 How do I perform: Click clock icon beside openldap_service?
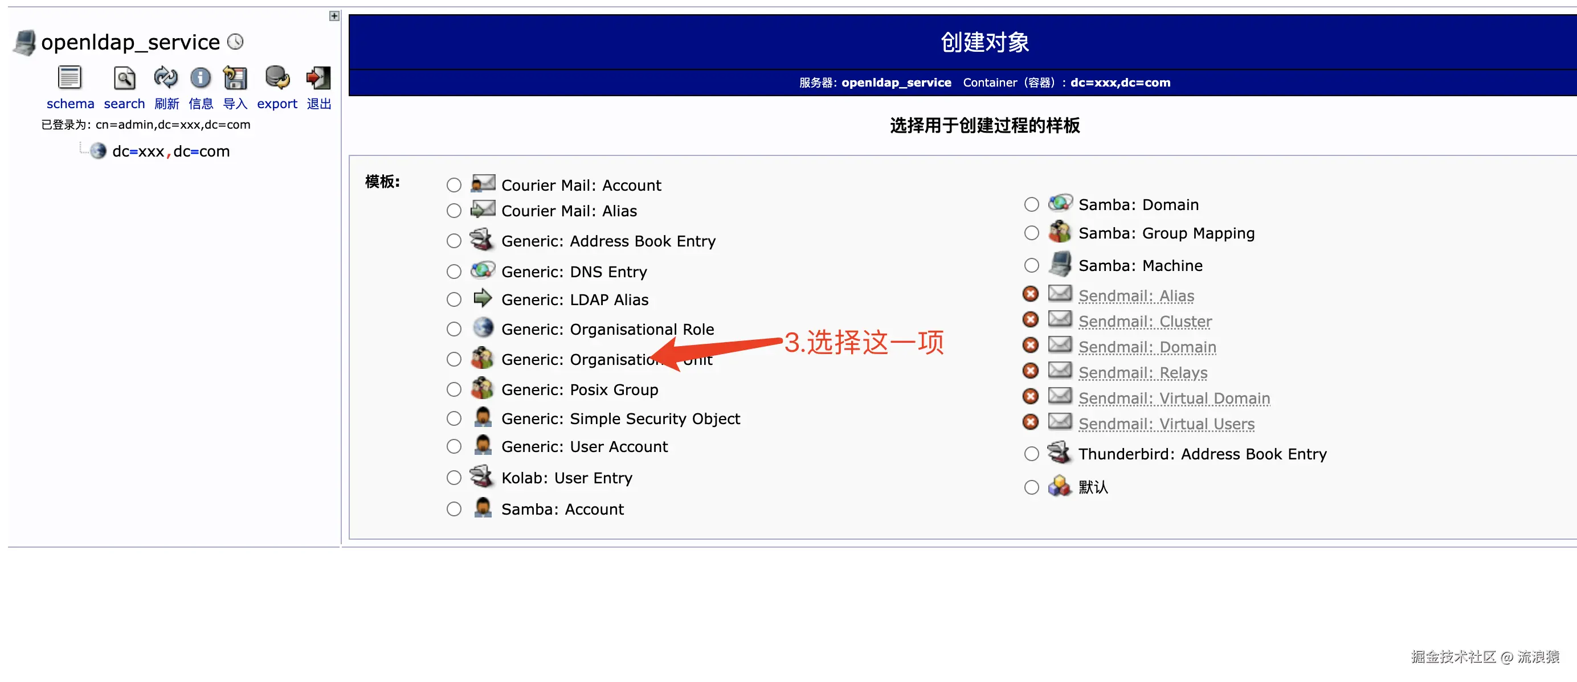click(235, 42)
